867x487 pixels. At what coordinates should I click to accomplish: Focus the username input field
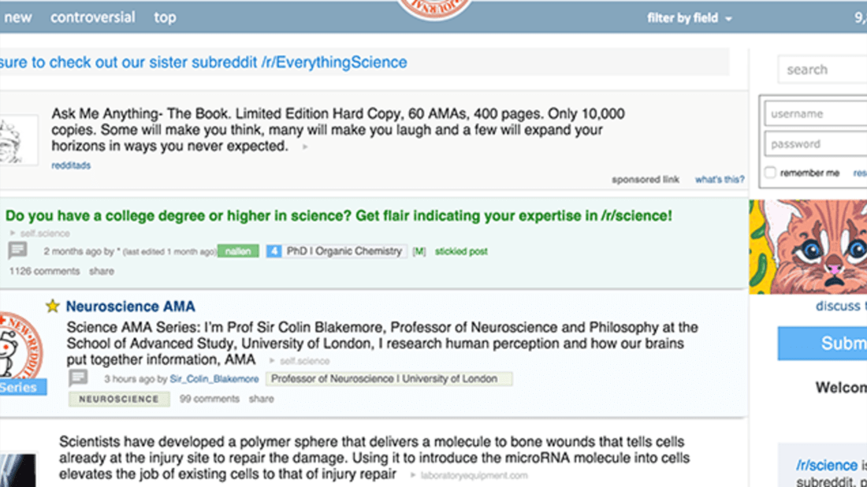pos(816,113)
